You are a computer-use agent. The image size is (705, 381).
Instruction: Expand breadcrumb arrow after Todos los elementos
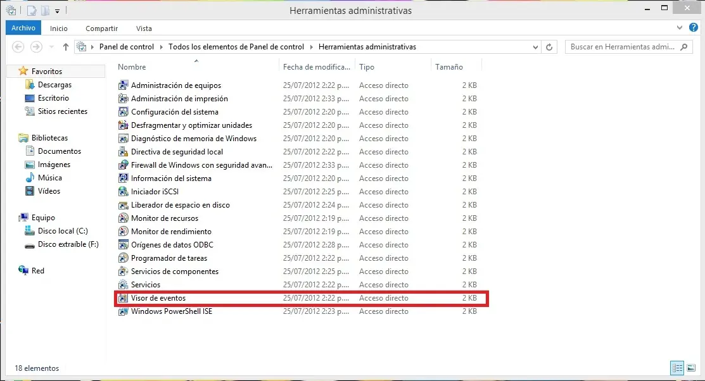point(311,47)
